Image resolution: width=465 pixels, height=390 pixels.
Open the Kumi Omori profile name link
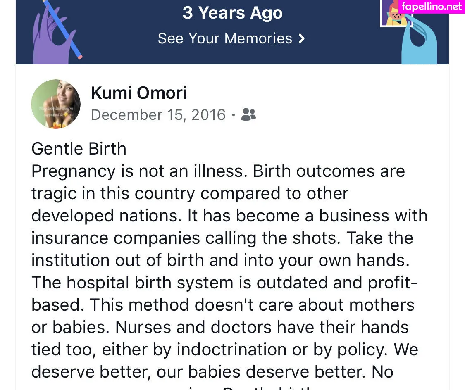pos(139,93)
